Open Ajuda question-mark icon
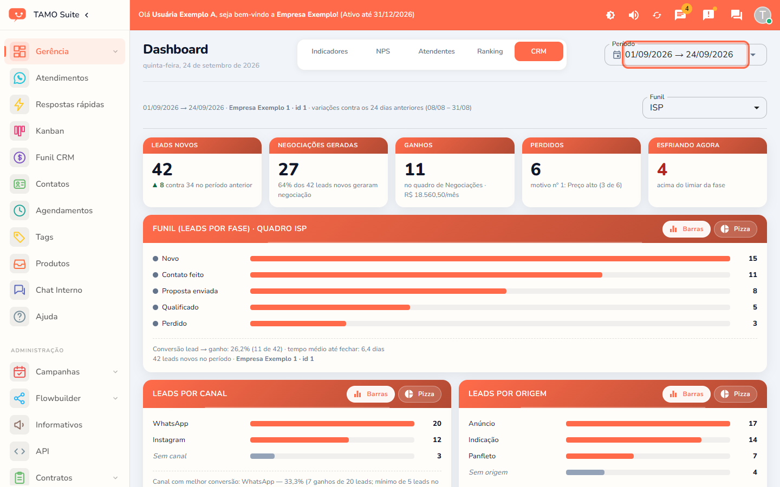 pyautogui.click(x=19, y=317)
